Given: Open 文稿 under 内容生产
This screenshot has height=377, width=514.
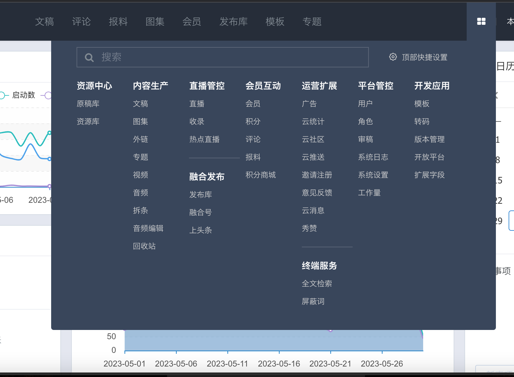Looking at the screenshot, I should pyautogui.click(x=140, y=104).
